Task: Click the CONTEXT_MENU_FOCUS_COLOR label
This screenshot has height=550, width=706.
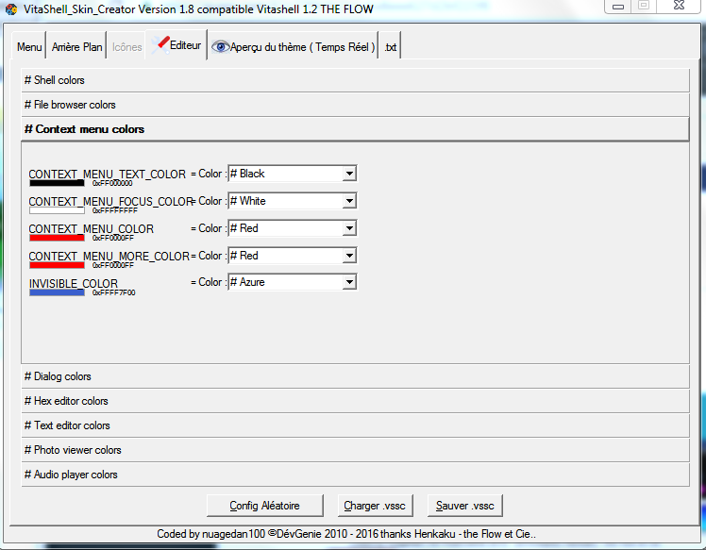Action: [111, 202]
